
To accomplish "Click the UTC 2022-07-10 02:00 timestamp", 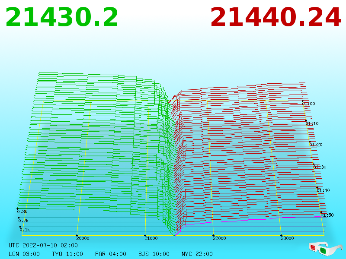I will pyautogui.click(x=43, y=245).
